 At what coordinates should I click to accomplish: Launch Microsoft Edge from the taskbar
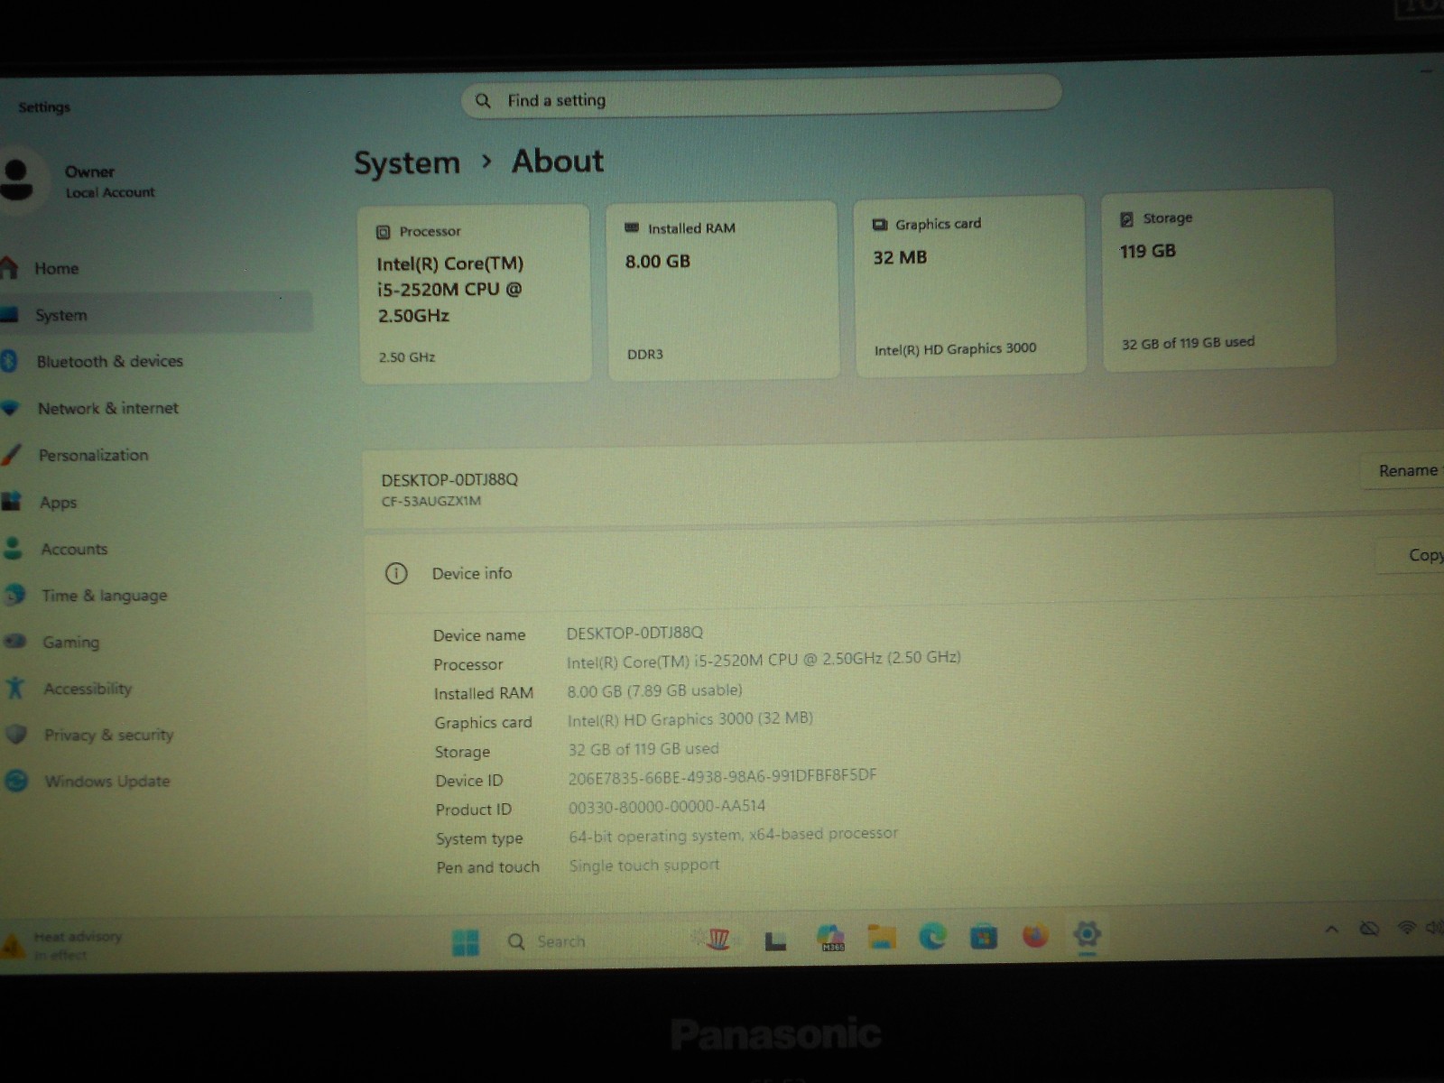tap(932, 937)
